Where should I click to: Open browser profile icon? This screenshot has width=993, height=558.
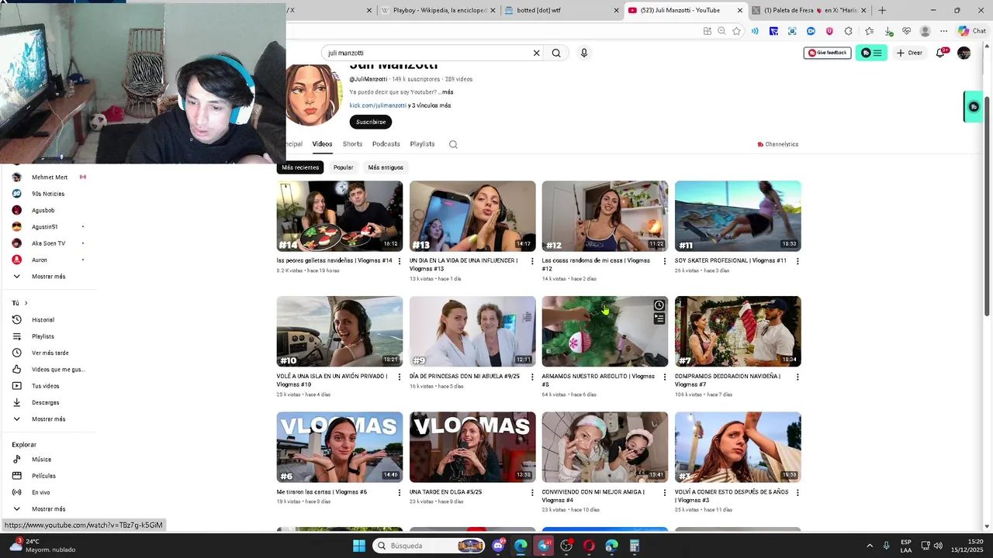tap(925, 31)
